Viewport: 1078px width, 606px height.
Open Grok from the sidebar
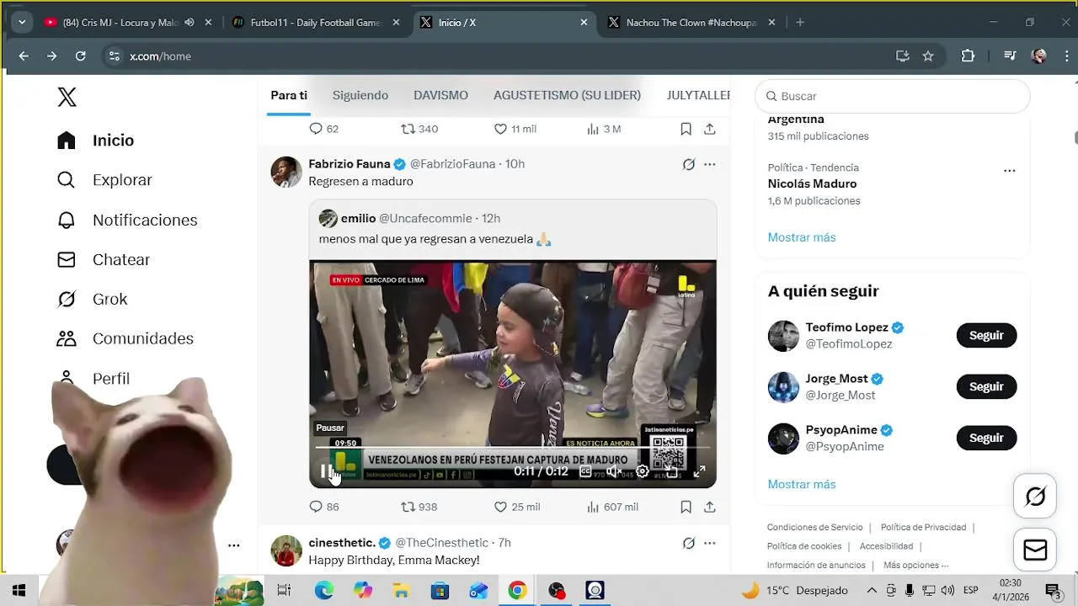pyautogui.click(x=92, y=299)
